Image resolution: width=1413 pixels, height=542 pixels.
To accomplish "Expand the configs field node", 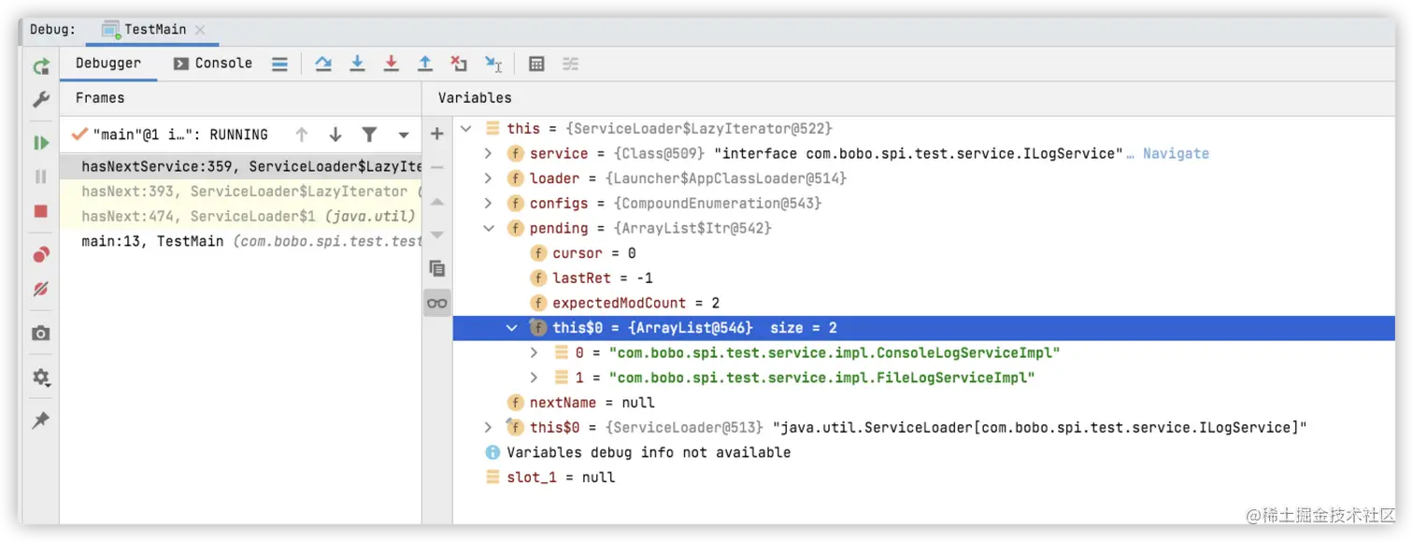I will (x=488, y=204).
